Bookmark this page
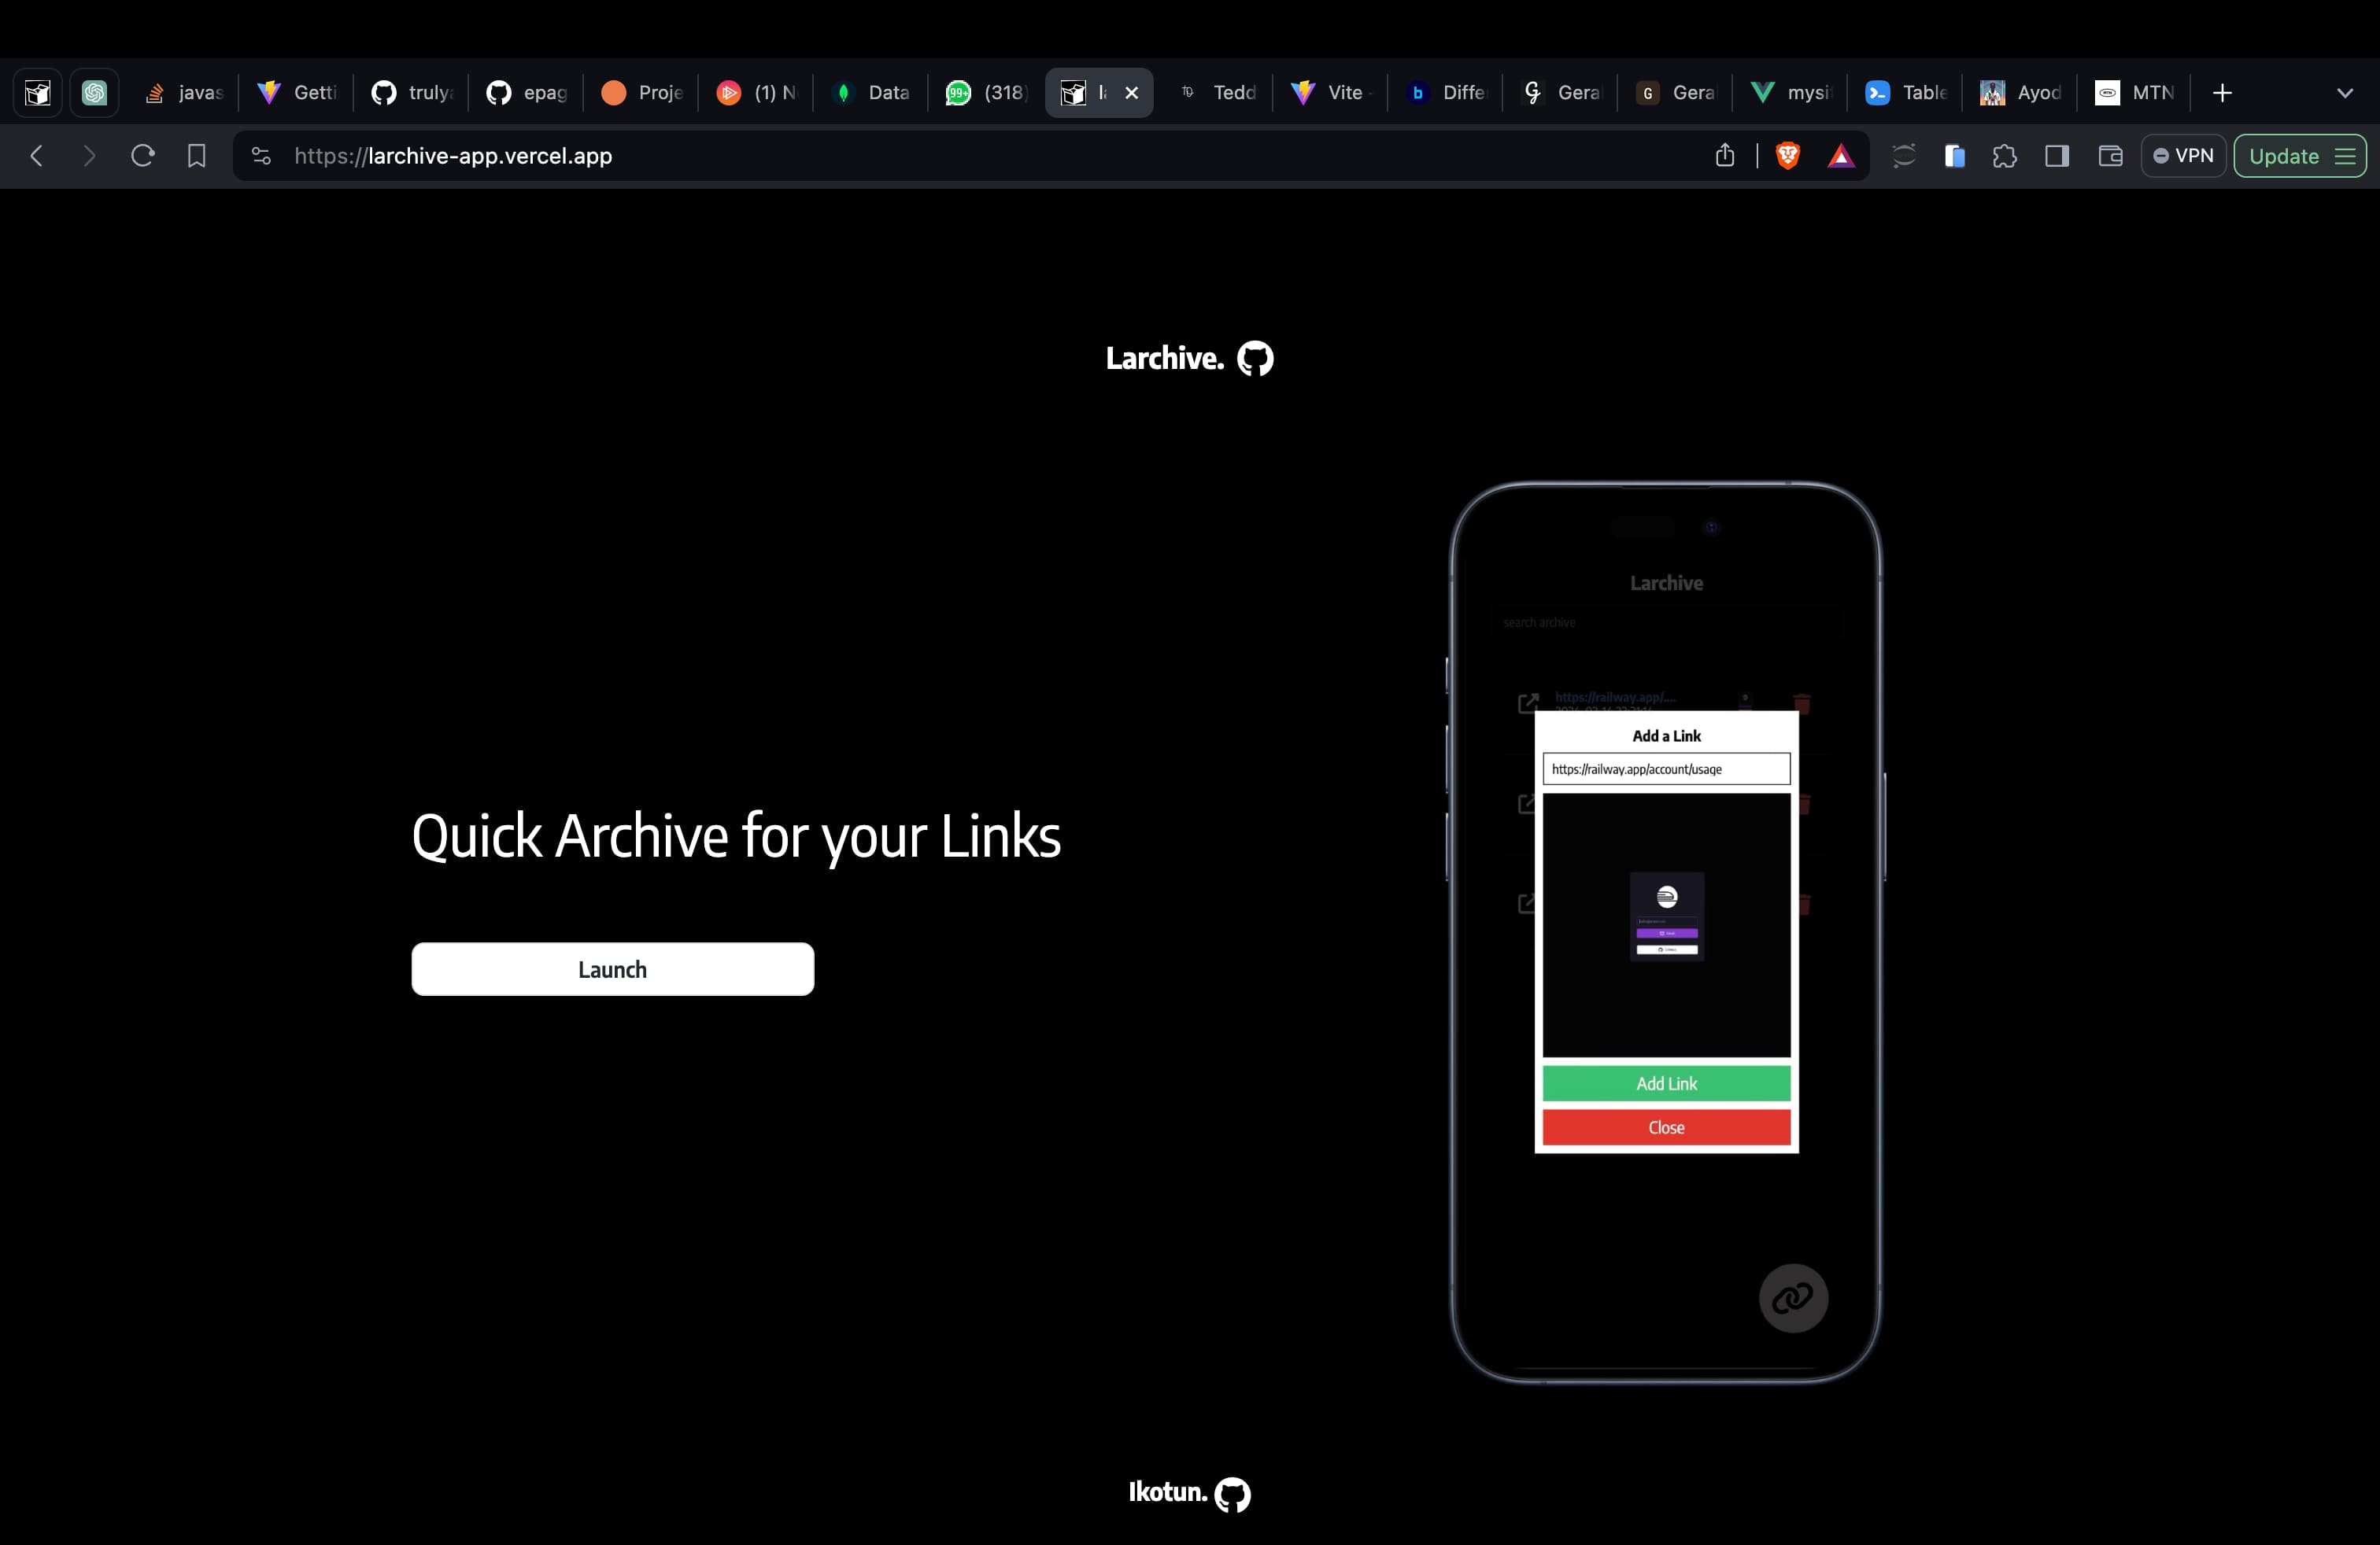This screenshot has height=1545, width=2380. click(x=197, y=156)
